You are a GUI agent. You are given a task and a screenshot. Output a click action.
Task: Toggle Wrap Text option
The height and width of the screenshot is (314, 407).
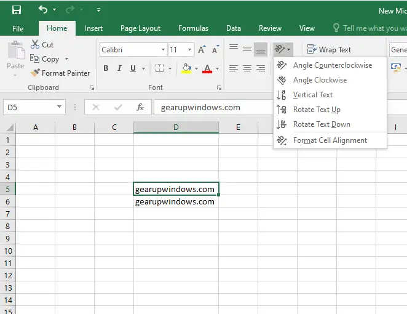(329, 49)
